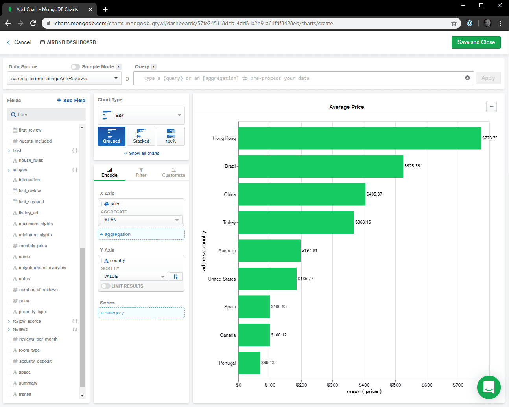This screenshot has width=509, height=407.
Task: Open the chart options ellipsis menu
Action: point(491,106)
